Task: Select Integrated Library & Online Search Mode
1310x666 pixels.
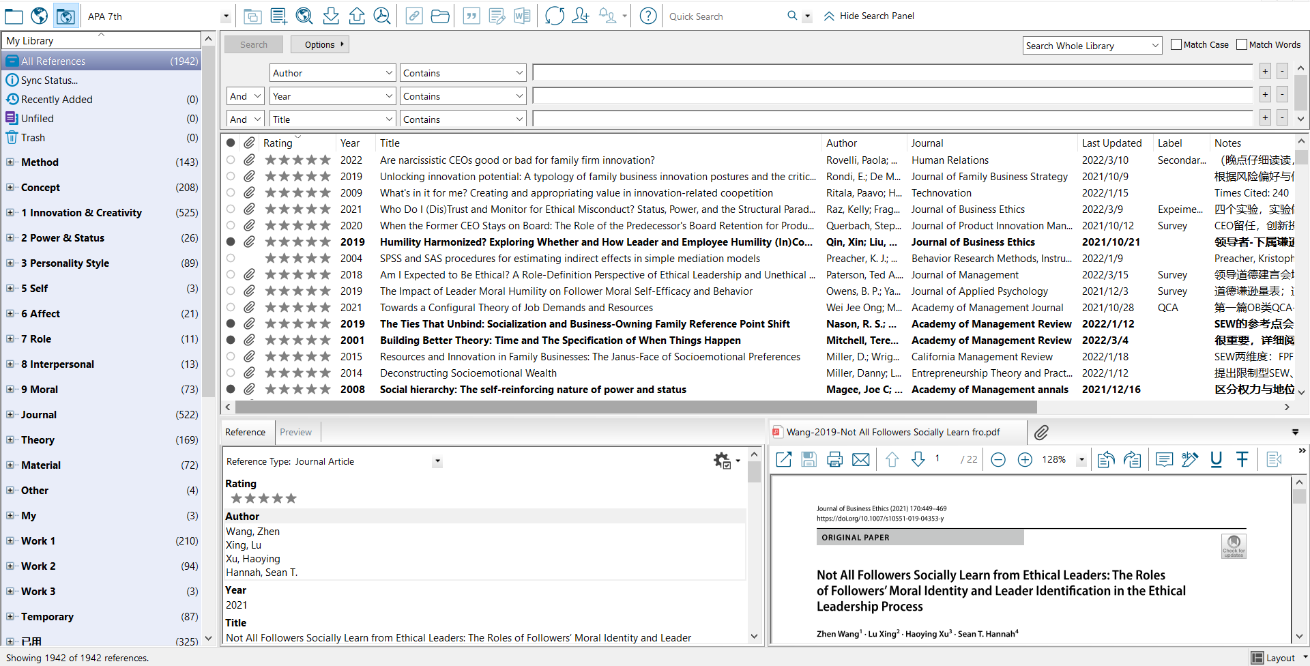Action: pyautogui.click(x=65, y=16)
